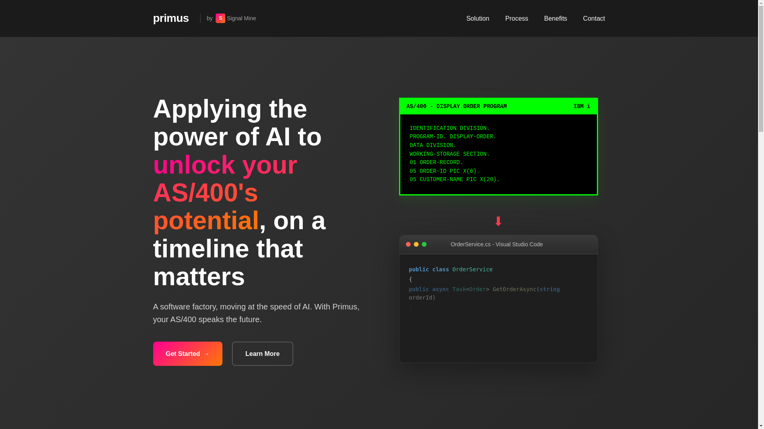Click the AS/400 - DISPLAY ORDER PROGRAM header
This screenshot has width=764, height=429.
[x=456, y=106]
